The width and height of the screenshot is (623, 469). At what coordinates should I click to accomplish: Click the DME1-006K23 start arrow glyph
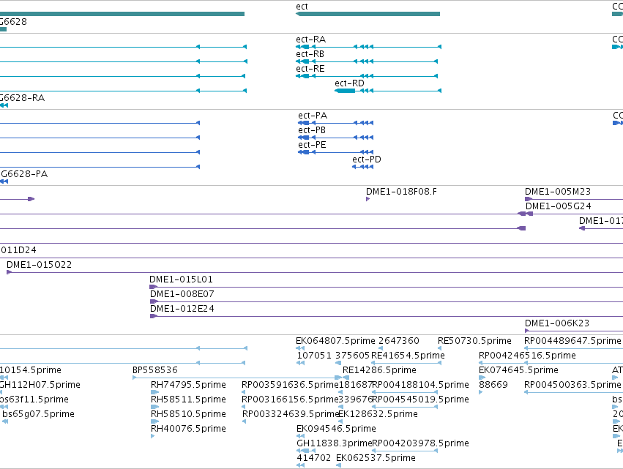(x=527, y=331)
